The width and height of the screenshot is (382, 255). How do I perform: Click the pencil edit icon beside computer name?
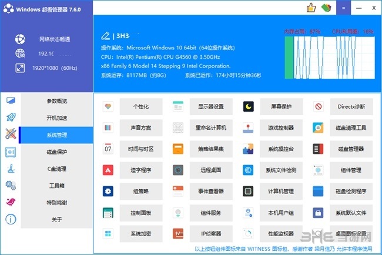click(x=105, y=36)
